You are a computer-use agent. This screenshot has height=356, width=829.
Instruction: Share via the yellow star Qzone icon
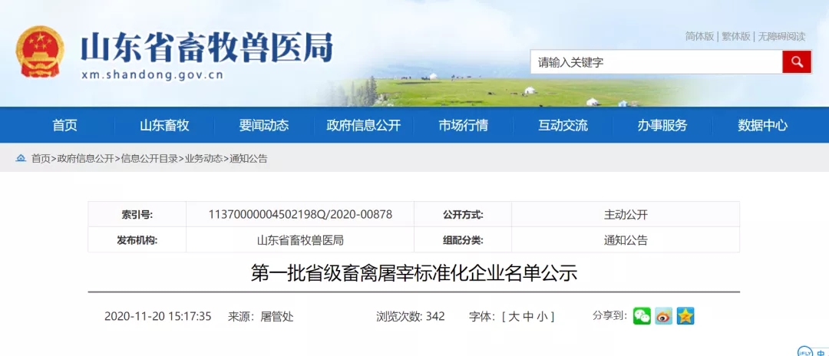coord(685,316)
